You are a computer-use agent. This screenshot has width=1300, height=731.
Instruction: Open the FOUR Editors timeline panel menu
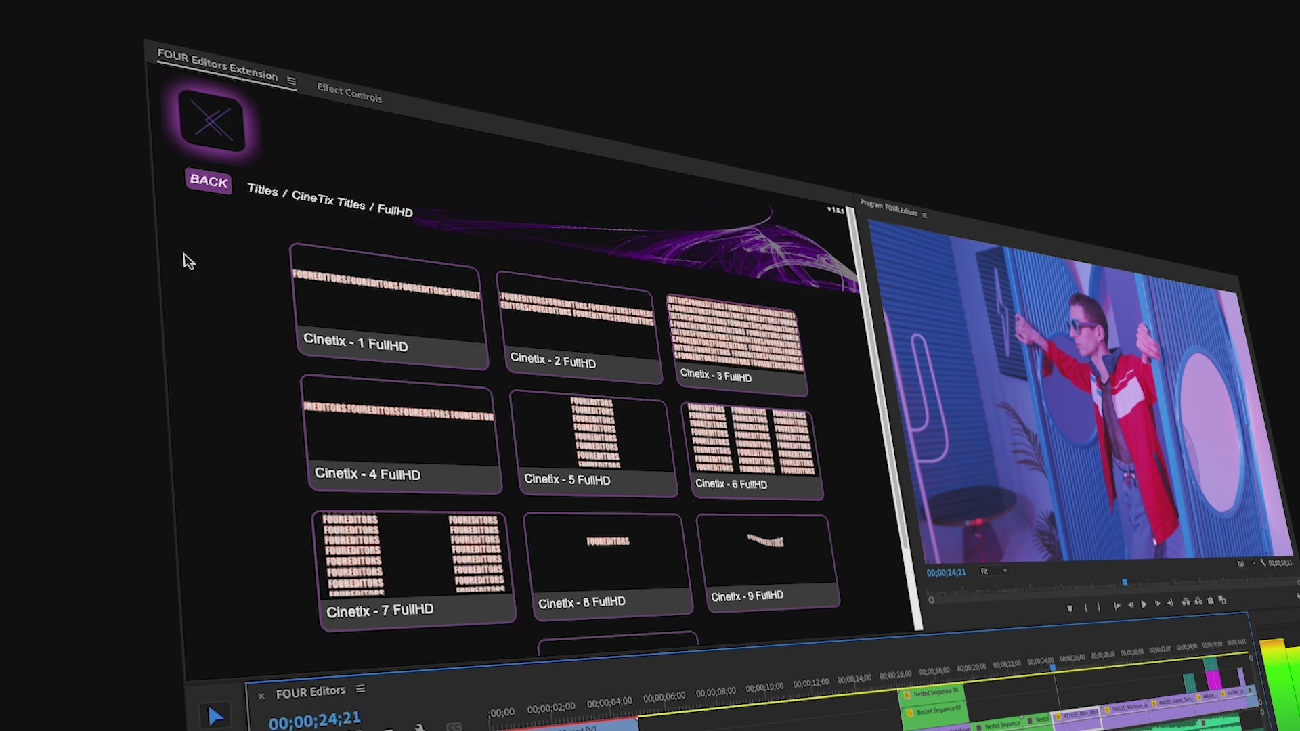tap(360, 689)
